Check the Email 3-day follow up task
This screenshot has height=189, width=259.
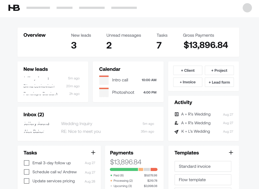tap(27, 163)
